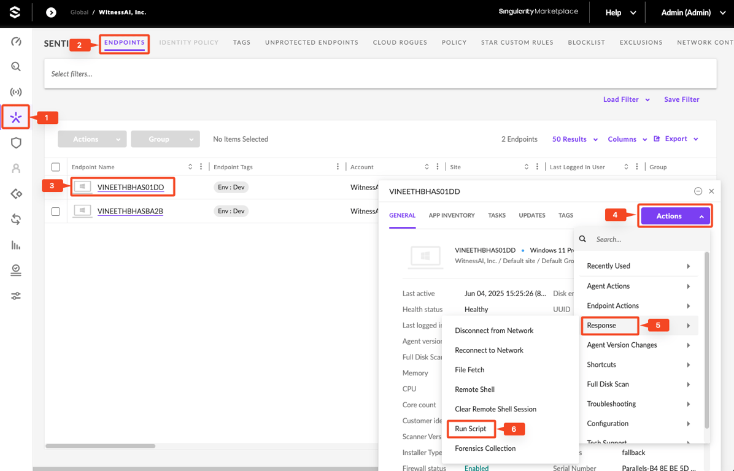Click the dashboard gauge icon in sidebar
The height and width of the screenshot is (471, 734).
pos(16,42)
